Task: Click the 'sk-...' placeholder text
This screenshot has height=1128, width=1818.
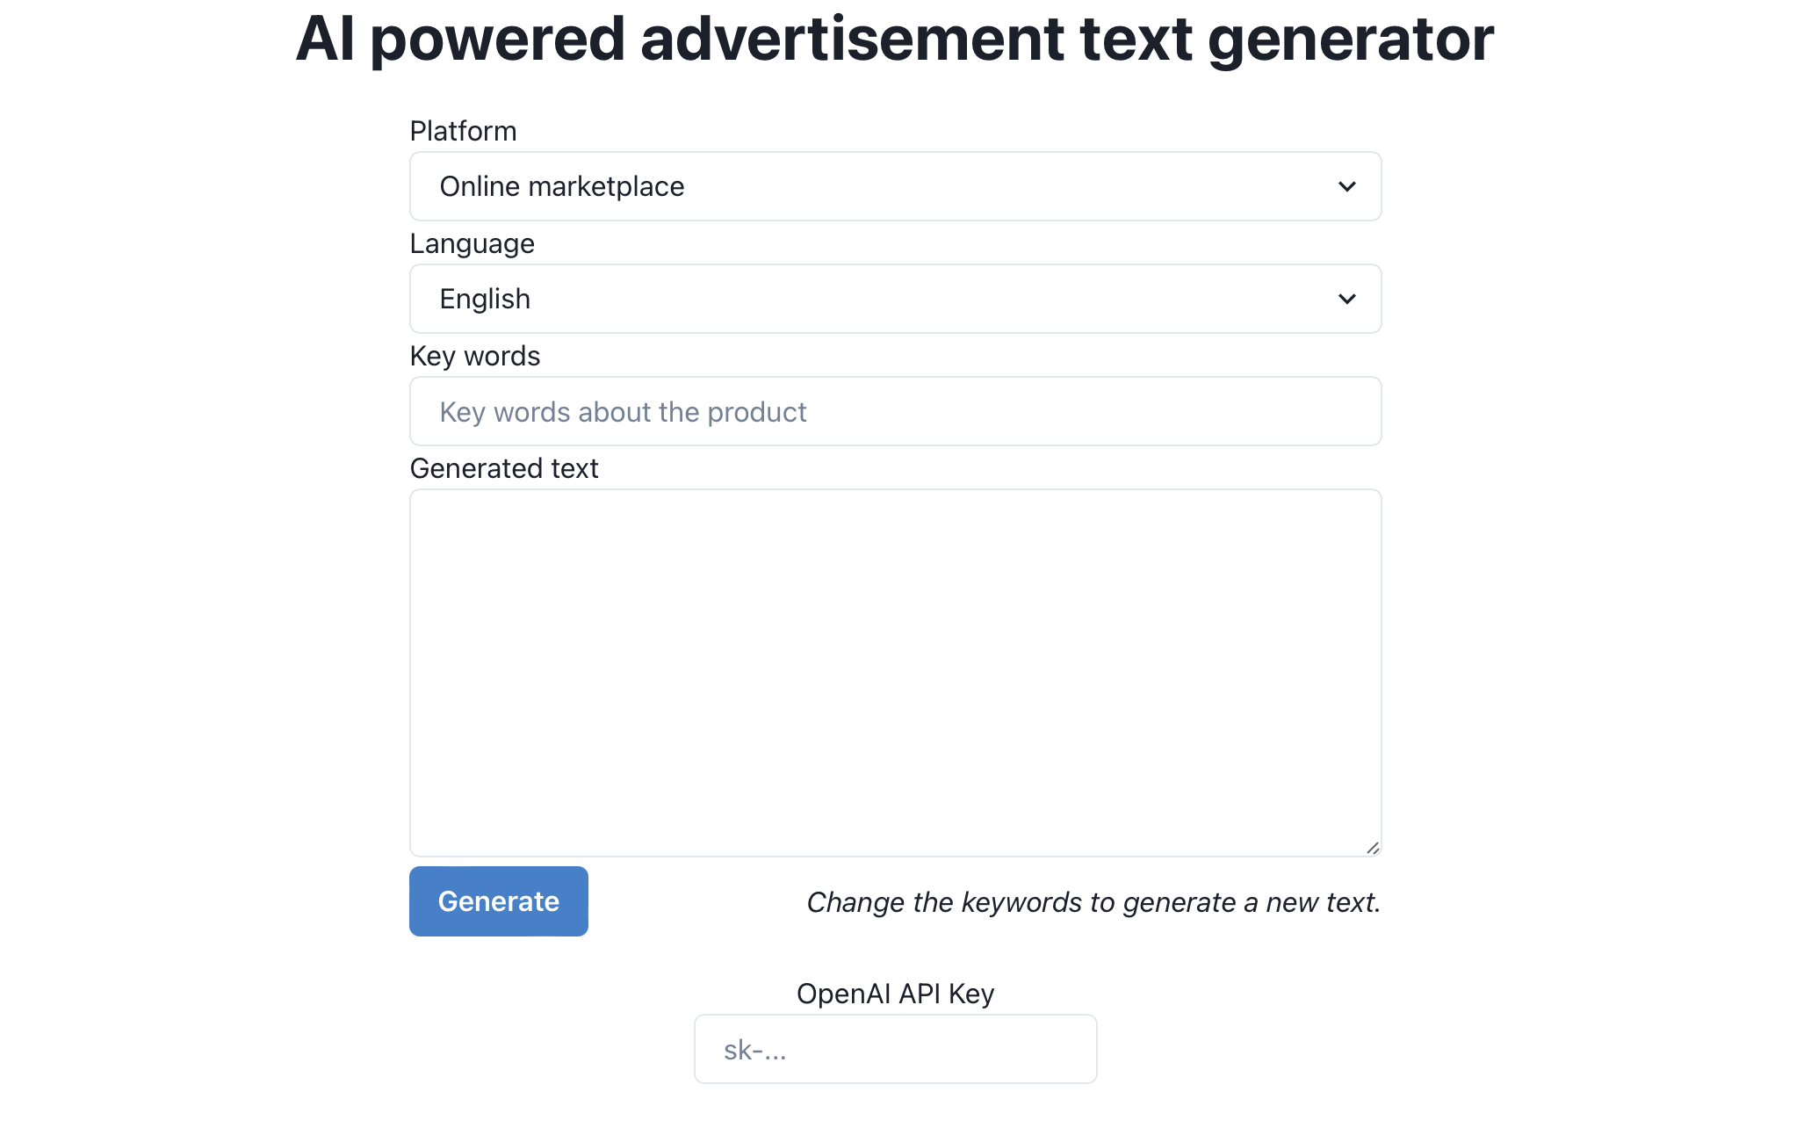Action: [x=754, y=1048]
